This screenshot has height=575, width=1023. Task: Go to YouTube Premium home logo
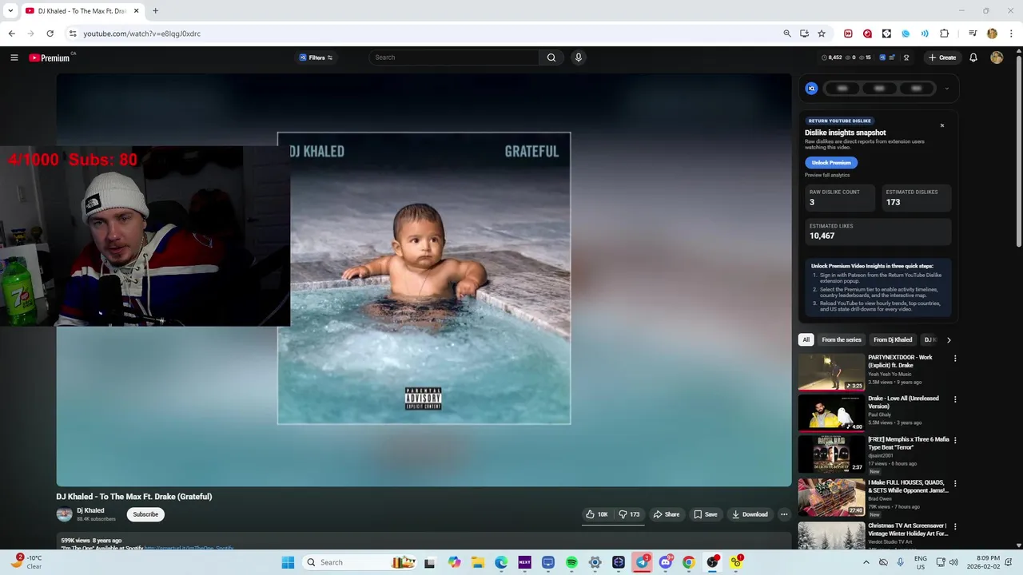[50, 57]
